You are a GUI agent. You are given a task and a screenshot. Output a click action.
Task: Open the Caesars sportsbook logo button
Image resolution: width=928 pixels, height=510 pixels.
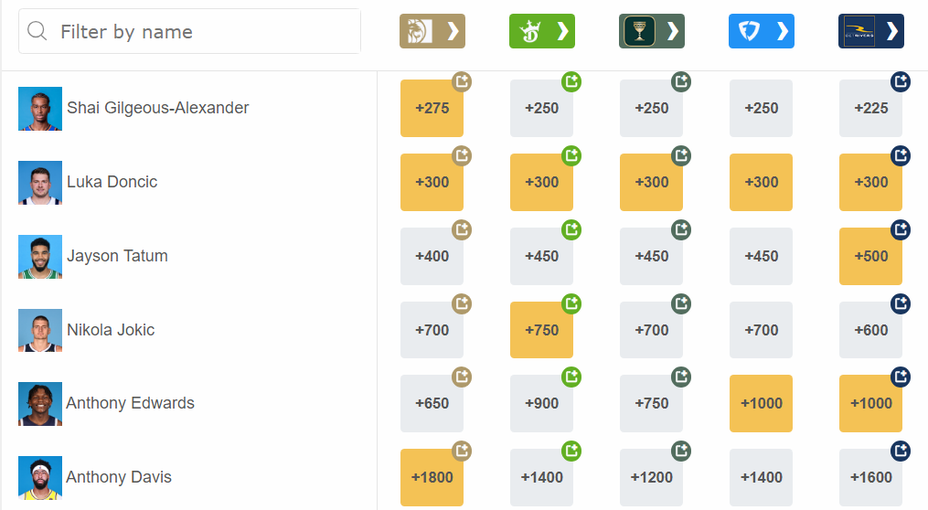pos(652,31)
